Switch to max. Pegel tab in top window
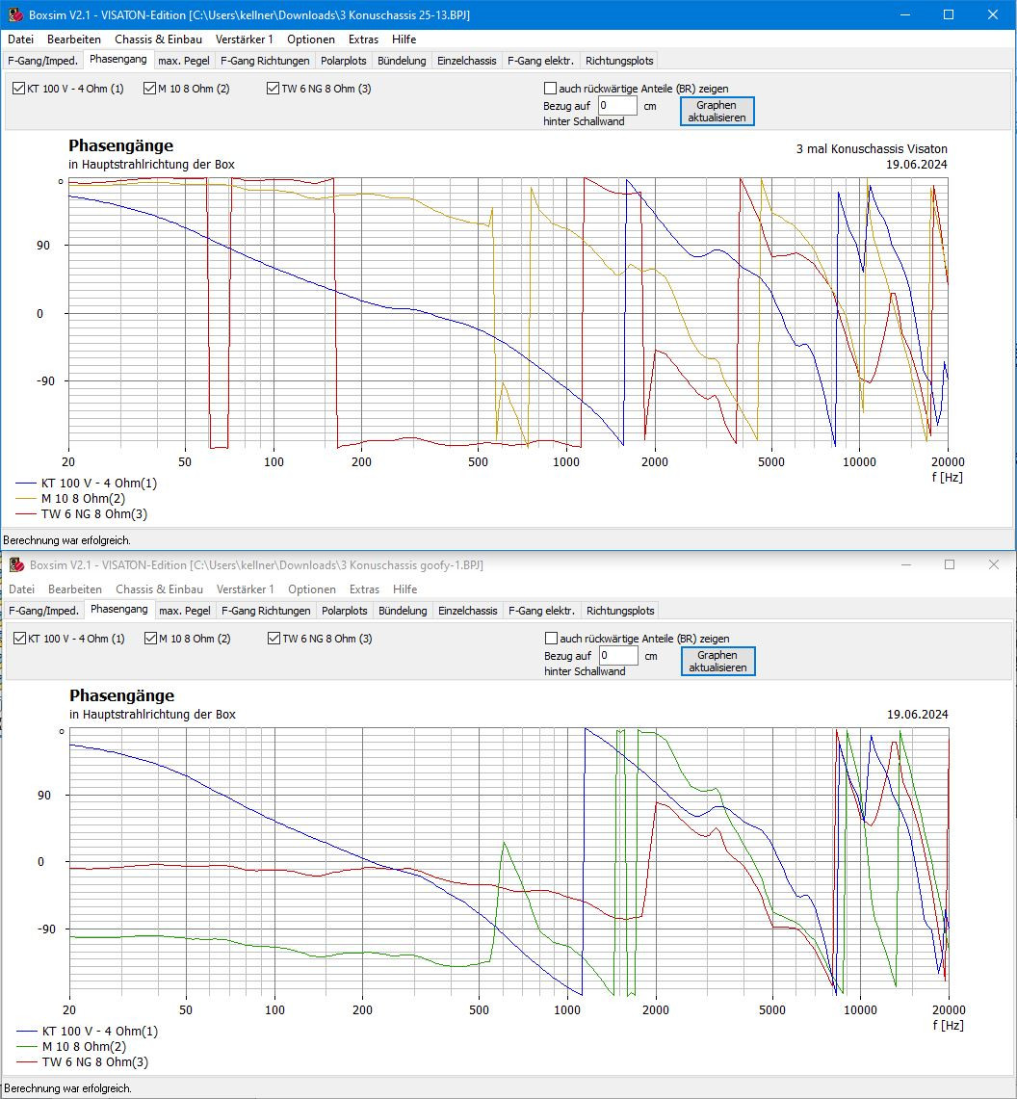Viewport: 1017px width, 1099px height. pos(184,61)
